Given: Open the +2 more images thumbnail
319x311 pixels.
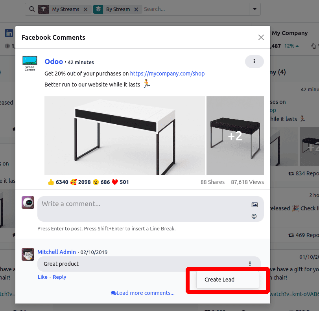Looking at the screenshot, I should [235, 136].
